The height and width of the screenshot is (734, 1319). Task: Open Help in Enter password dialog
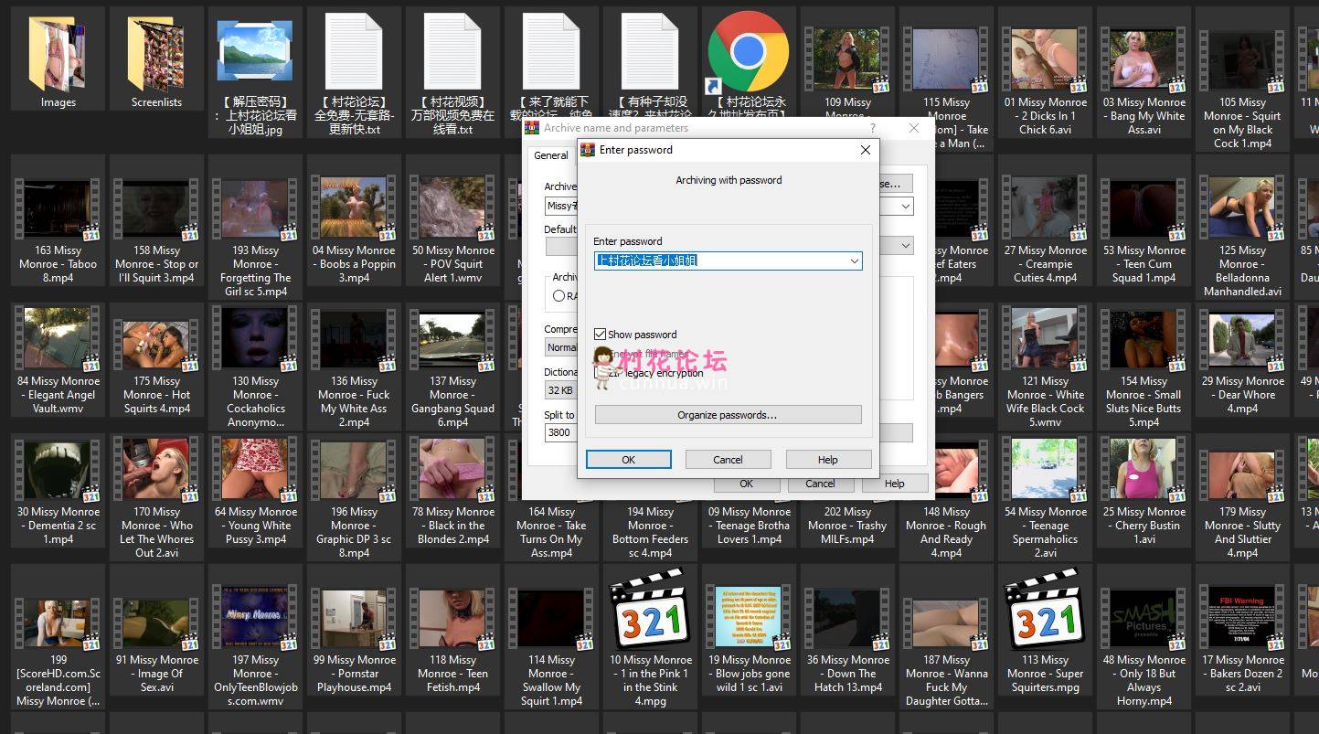pos(828,460)
